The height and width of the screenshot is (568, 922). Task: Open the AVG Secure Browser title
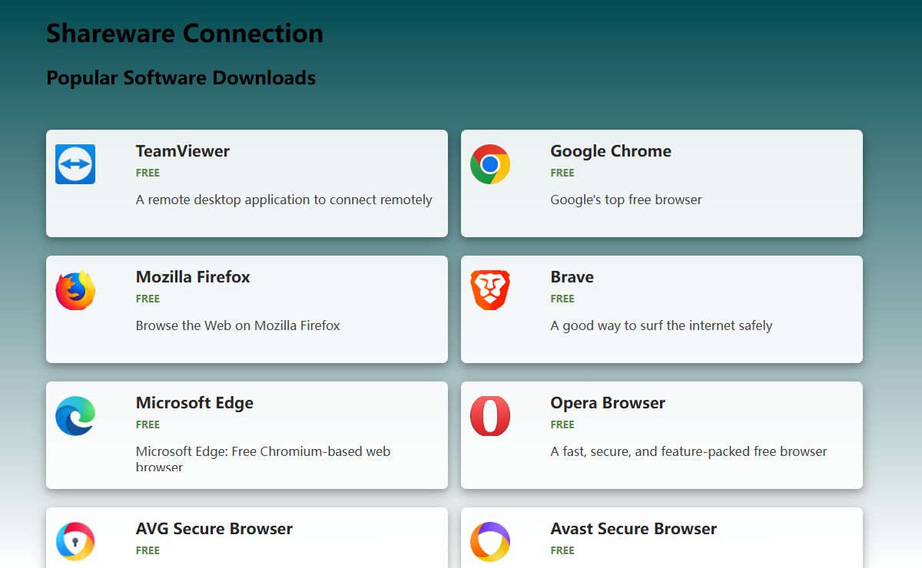(214, 529)
